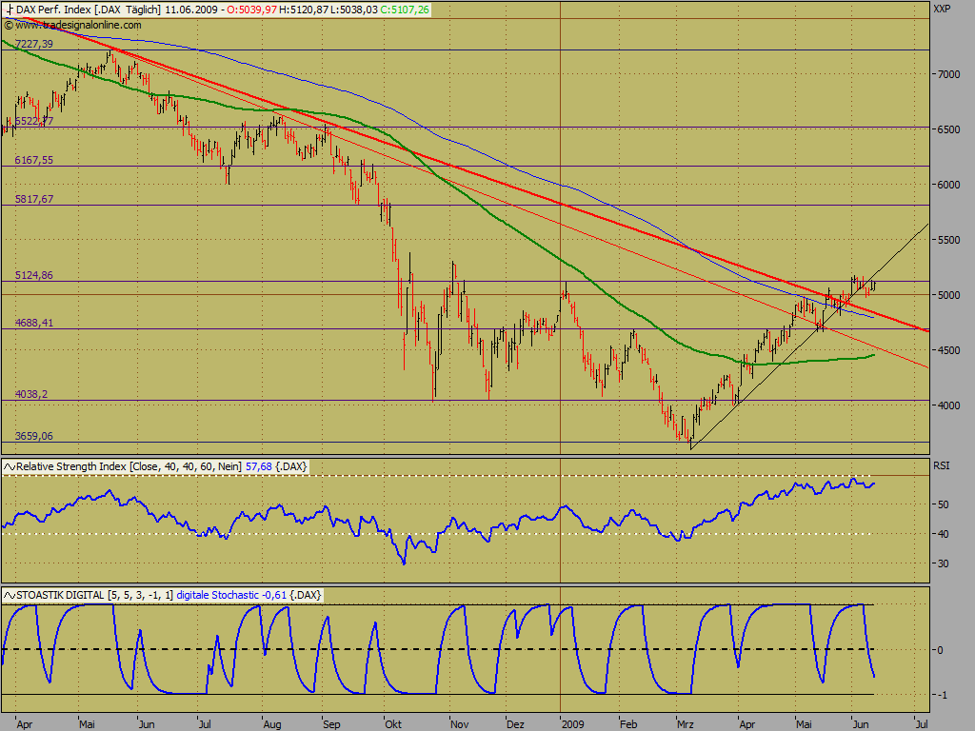975x731 pixels.
Task: Click the XXP label at top right
Action: (x=942, y=10)
